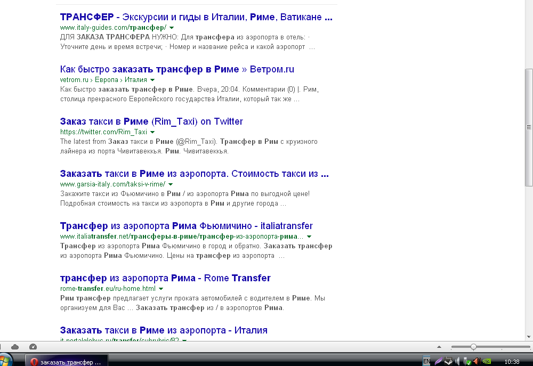533x366 pixels.
Task: Click the zoom slider handle in status bar
Action: [x=473, y=347]
